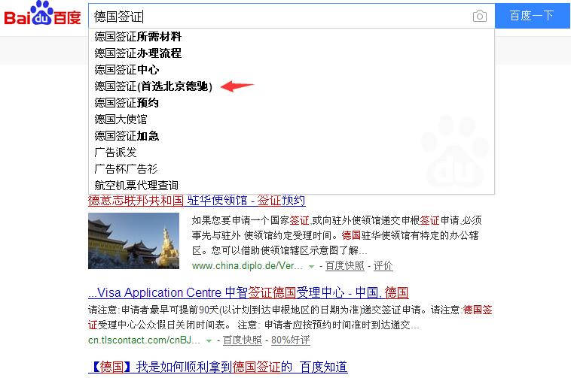This screenshot has width=571, height=378.
Task: Click the temple thumbnail image
Action: point(133,240)
